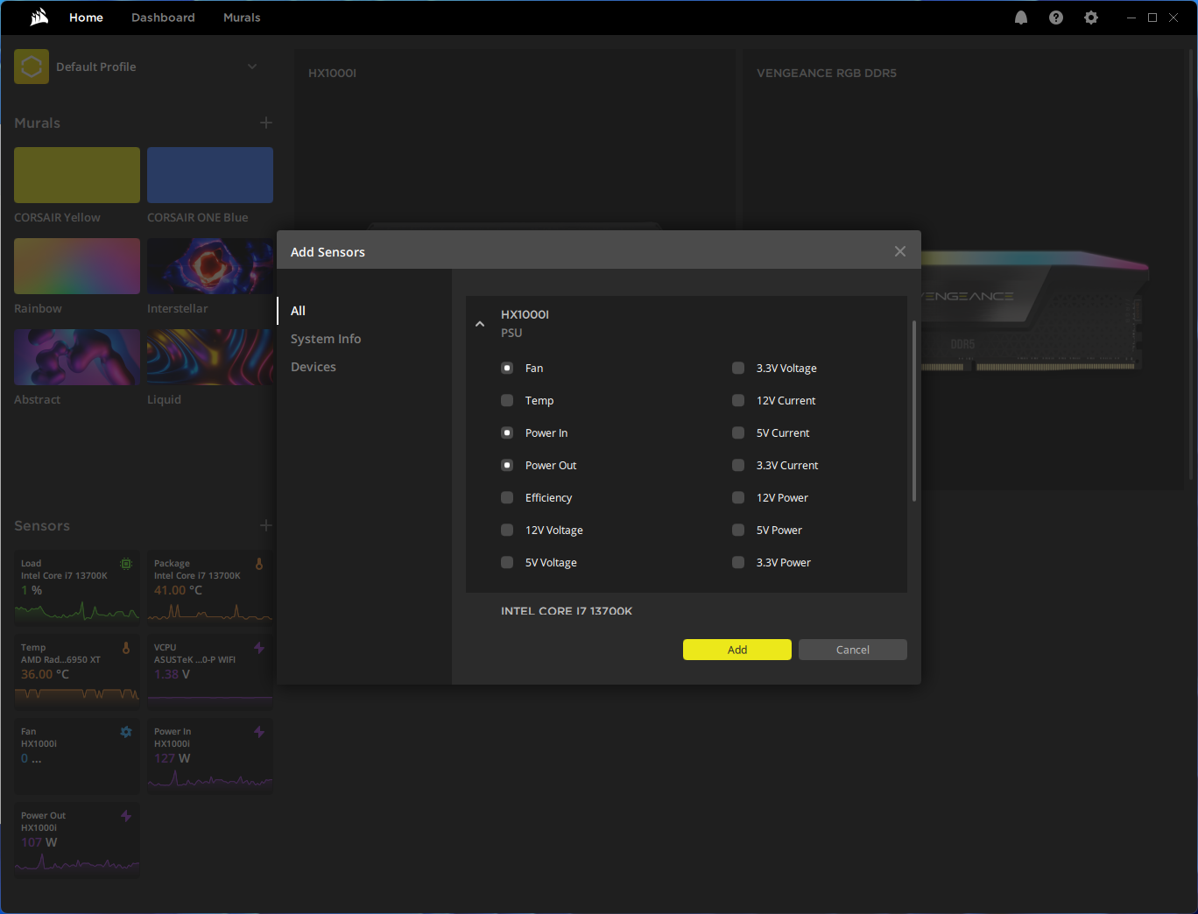Viewport: 1198px width, 914px height.
Task: Enable the Temp sensor checkbox
Action: [507, 400]
